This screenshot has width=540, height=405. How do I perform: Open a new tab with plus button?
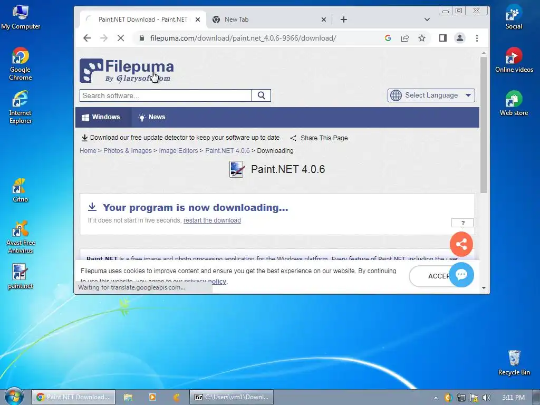344,20
